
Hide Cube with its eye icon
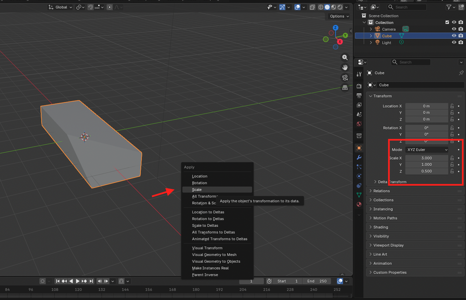tap(454, 36)
